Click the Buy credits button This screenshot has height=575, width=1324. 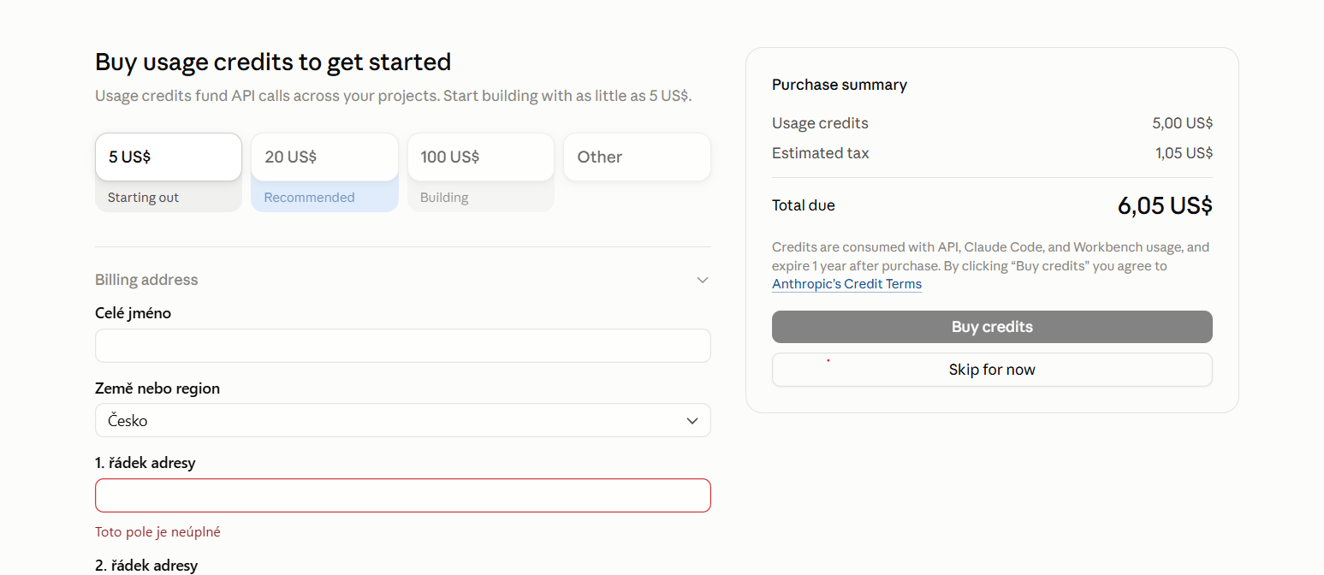pos(992,327)
